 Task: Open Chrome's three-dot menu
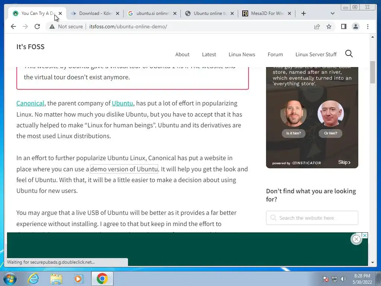[368, 26]
